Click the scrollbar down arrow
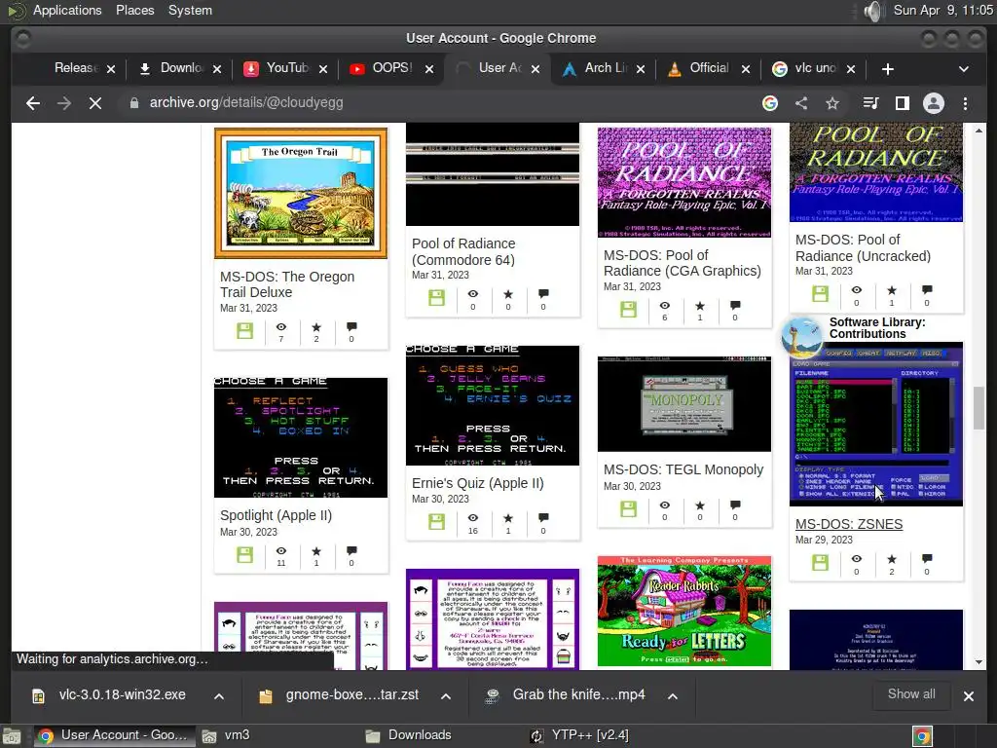The image size is (997, 748). point(979,662)
